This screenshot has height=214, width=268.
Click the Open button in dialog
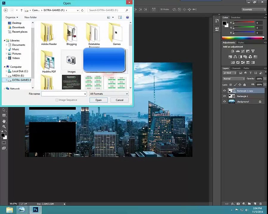(99, 100)
